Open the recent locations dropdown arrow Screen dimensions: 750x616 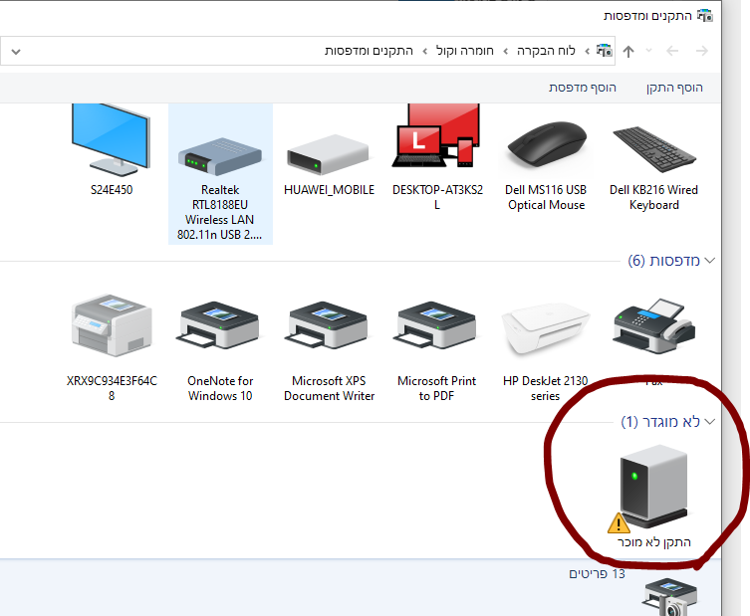tap(649, 50)
